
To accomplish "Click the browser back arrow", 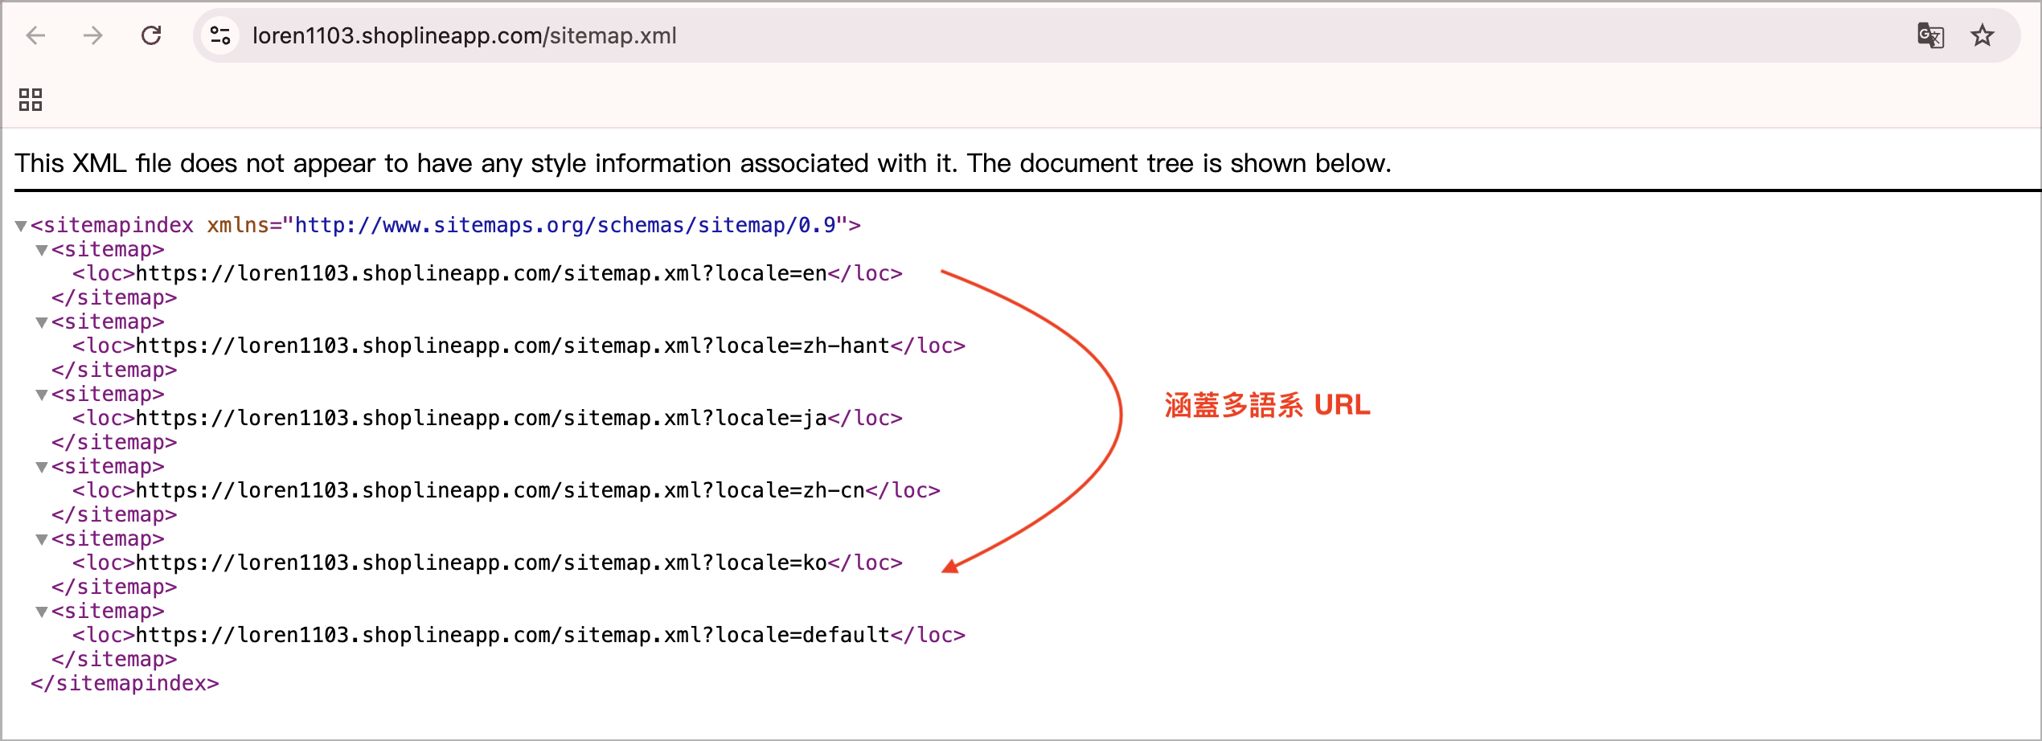I will pyautogui.click(x=36, y=35).
